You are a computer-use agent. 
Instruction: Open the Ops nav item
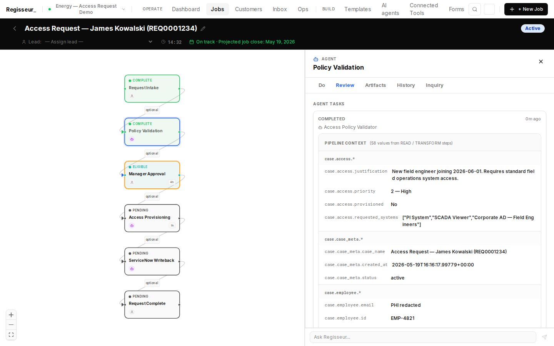tap(303, 9)
